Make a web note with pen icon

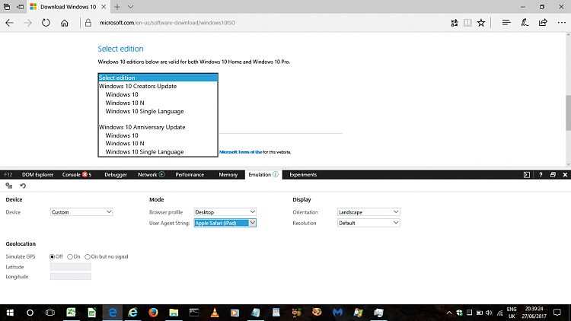click(525, 23)
